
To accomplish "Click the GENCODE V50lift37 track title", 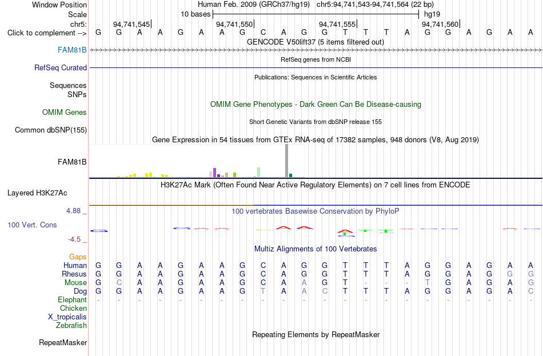I will [316, 42].
